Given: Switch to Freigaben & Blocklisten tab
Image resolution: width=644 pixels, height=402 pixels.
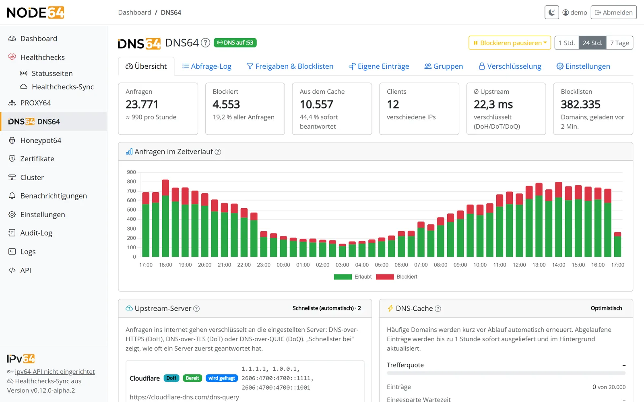Looking at the screenshot, I should (290, 66).
